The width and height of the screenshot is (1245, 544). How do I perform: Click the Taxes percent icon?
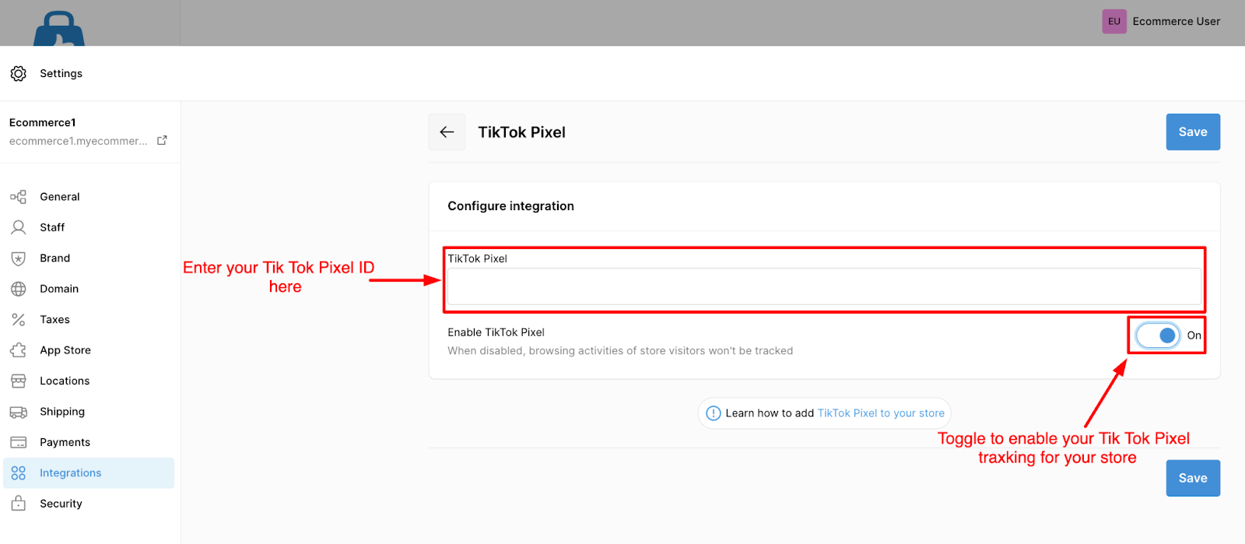point(19,319)
